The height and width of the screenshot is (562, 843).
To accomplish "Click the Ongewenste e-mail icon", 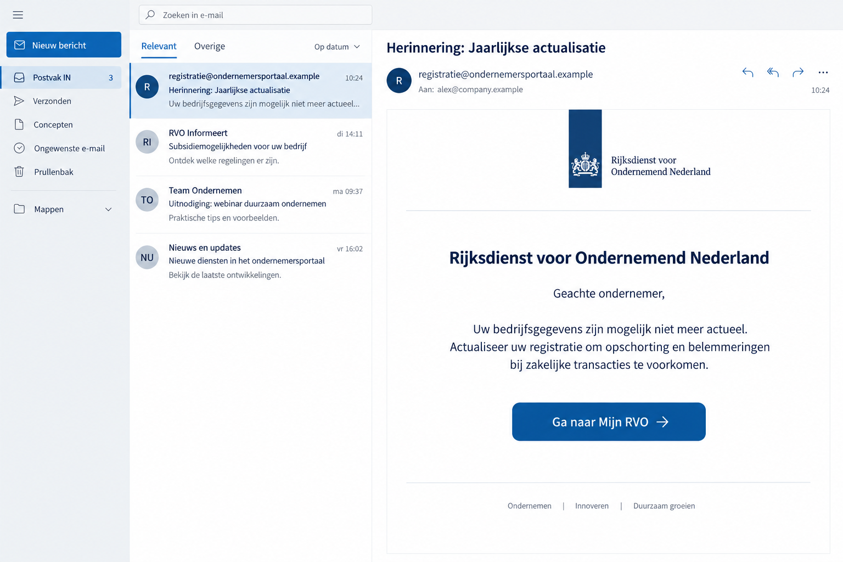I will (x=19, y=148).
